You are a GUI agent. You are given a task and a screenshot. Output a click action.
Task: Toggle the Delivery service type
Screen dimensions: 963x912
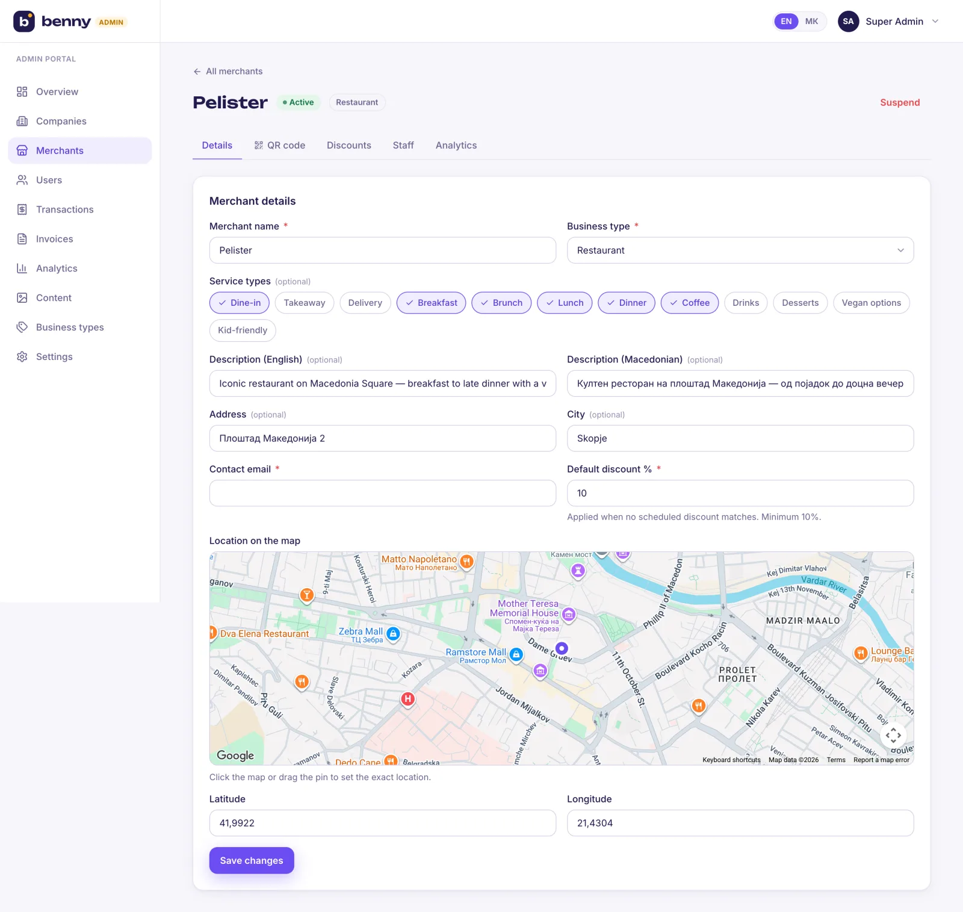point(365,303)
